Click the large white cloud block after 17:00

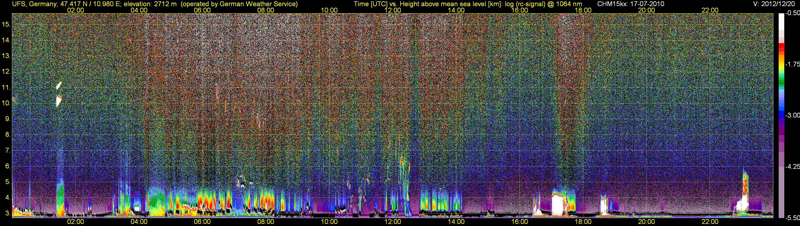(x=558, y=205)
